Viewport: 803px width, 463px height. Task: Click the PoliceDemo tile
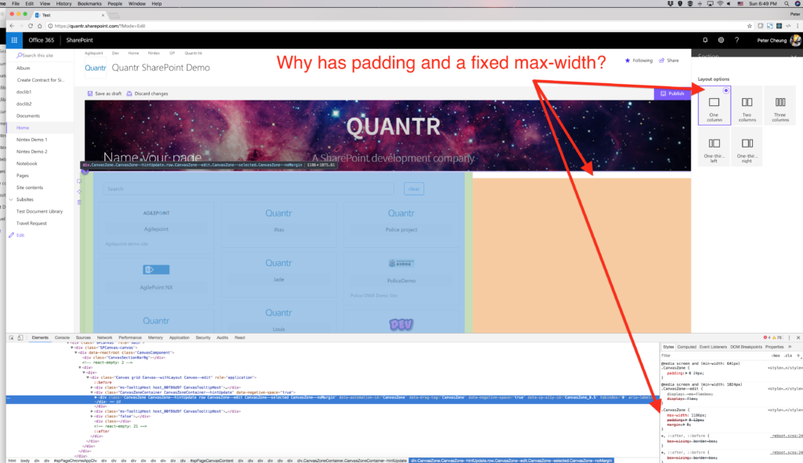tap(401, 277)
